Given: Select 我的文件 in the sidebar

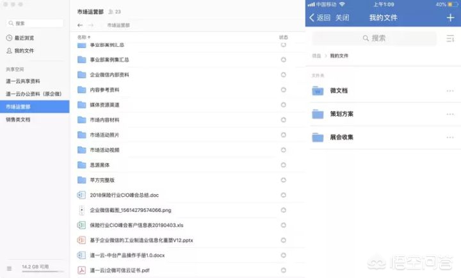Looking at the screenshot, I should pyautogui.click(x=24, y=51).
